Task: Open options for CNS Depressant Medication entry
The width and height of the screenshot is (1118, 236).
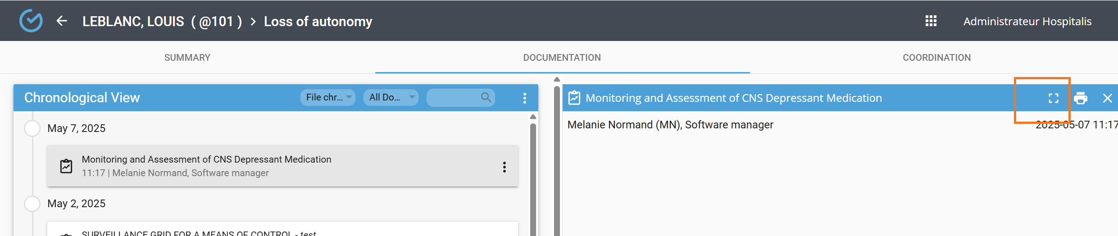Action: (504, 167)
